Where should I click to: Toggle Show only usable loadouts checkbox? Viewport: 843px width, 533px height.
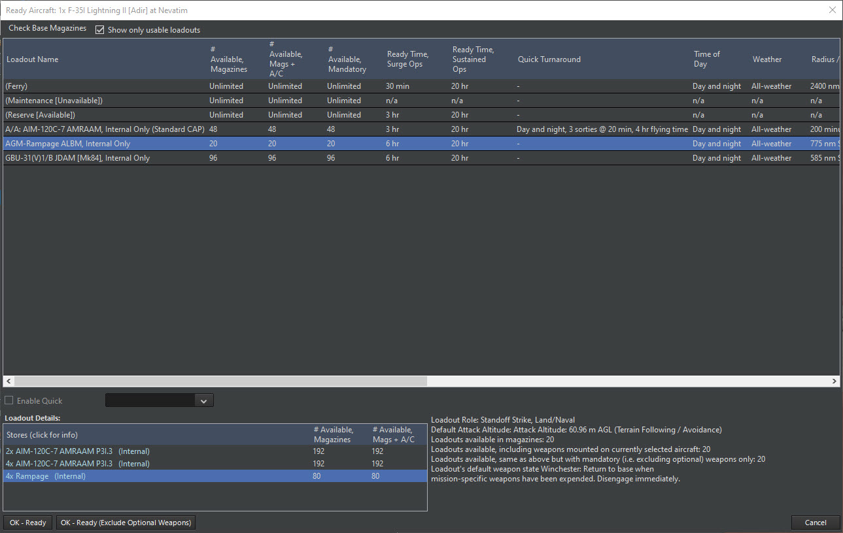point(100,30)
